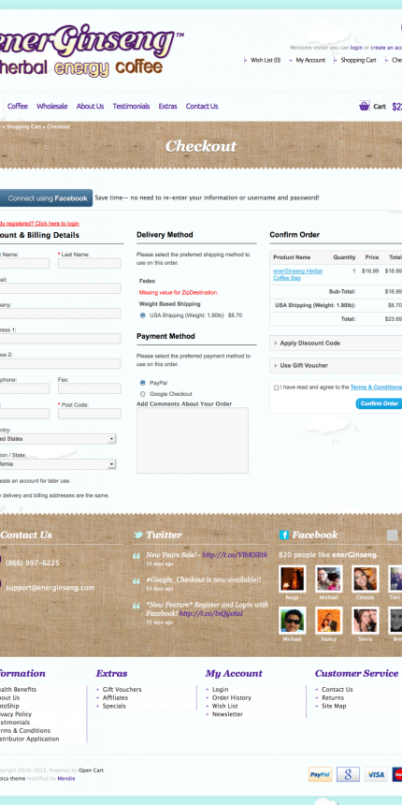This screenshot has height=805, width=402.
Task: Open Shopping Cart top link
Action: pyautogui.click(x=358, y=60)
